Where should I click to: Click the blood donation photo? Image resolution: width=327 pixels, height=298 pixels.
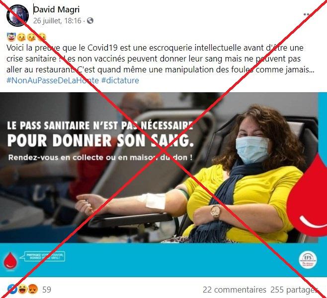(x=159, y=168)
